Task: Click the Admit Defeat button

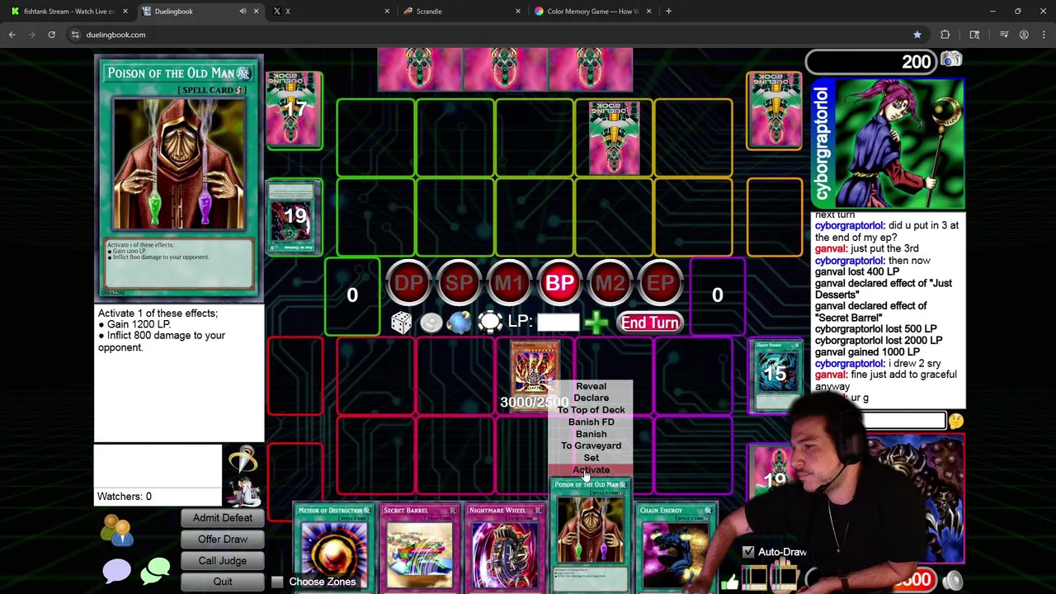Action: point(223,518)
